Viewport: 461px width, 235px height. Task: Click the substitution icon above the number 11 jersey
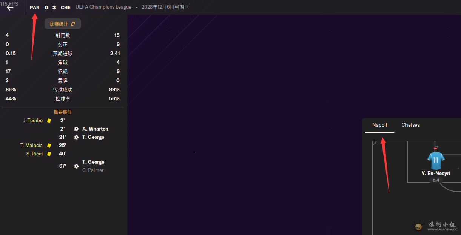(x=436, y=147)
